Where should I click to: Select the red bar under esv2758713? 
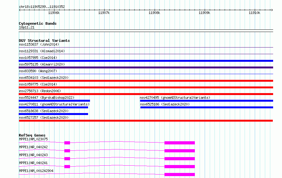coord(146,94)
